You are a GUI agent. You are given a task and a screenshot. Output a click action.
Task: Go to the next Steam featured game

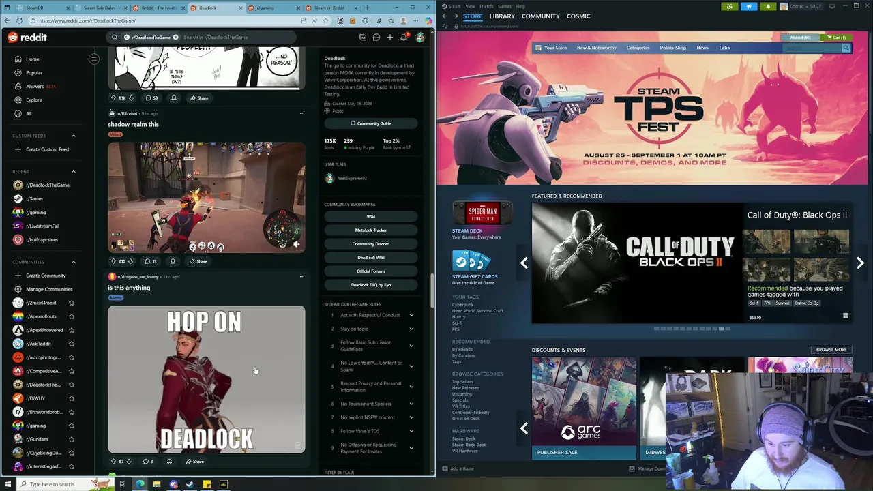[860, 263]
